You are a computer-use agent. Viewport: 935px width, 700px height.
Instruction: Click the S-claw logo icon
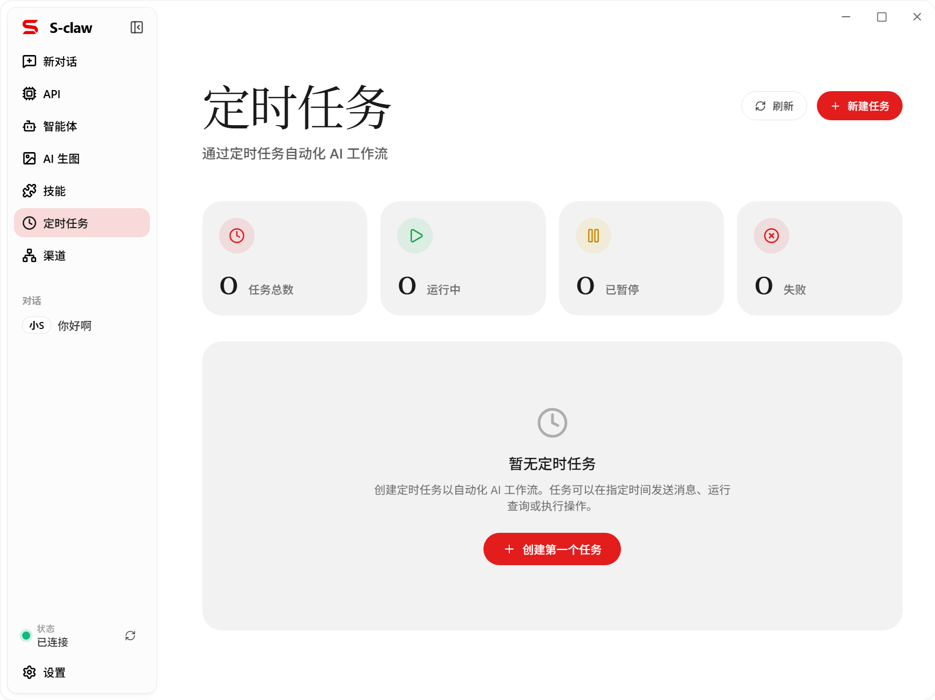[30, 28]
